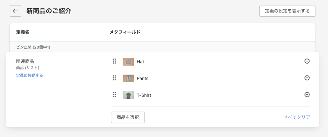Click the ピン止め (20個中1) section header
The image size is (328, 137).
(x=33, y=47)
